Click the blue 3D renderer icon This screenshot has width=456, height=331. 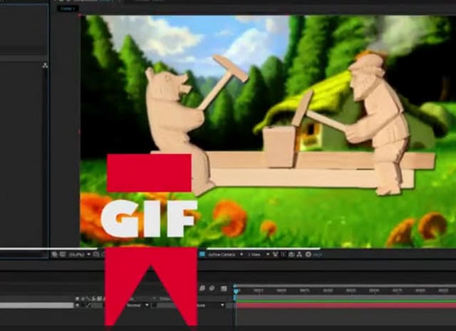(x=202, y=255)
